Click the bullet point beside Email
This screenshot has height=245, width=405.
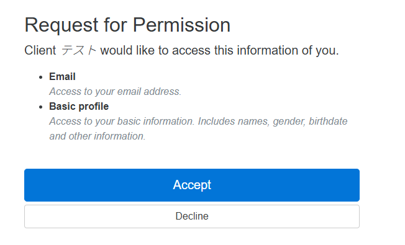[40, 77]
